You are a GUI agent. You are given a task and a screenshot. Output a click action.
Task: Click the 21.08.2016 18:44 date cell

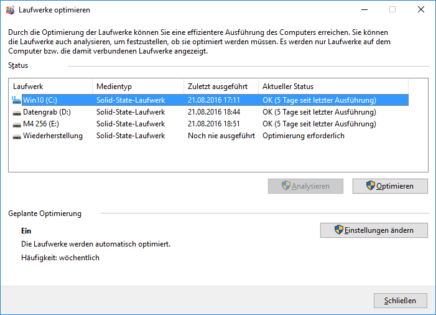click(x=214, y=112)
